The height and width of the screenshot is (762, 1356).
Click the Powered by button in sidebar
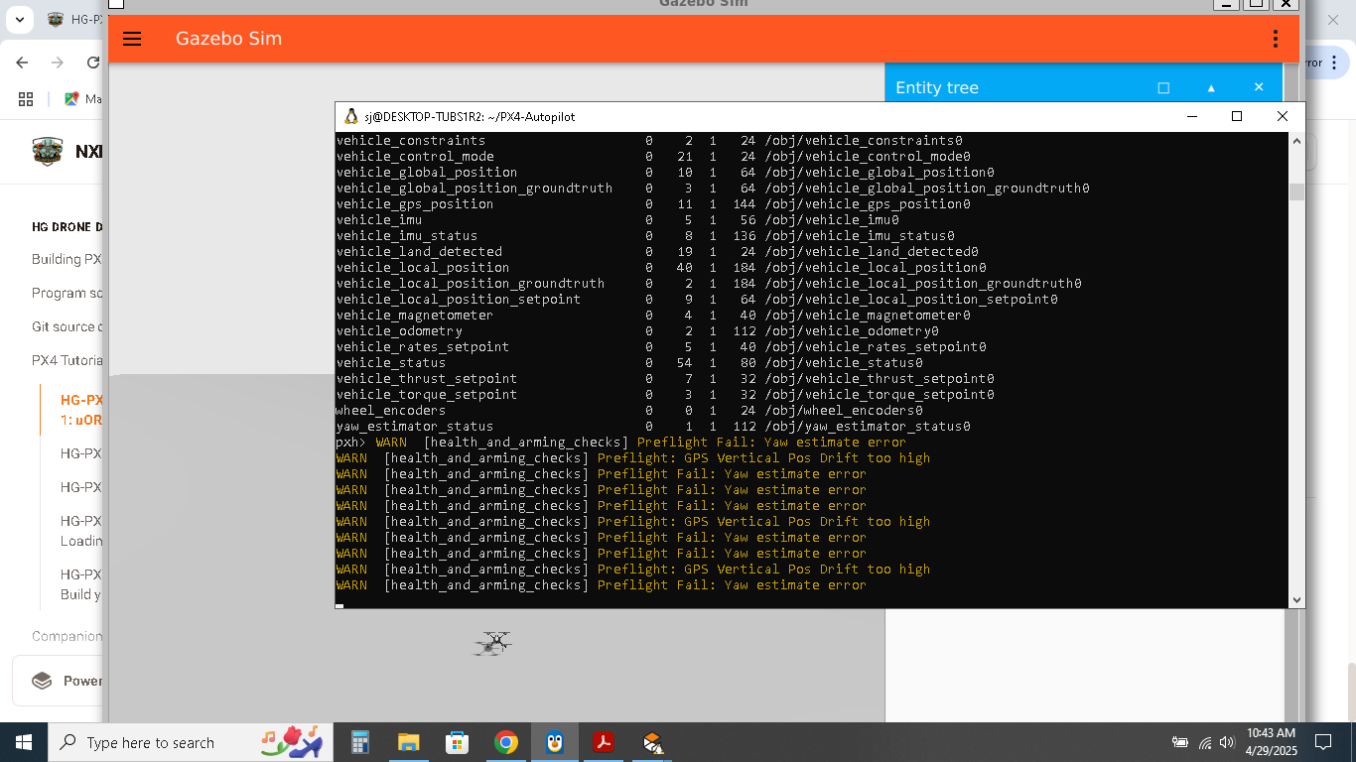[60, 681]
